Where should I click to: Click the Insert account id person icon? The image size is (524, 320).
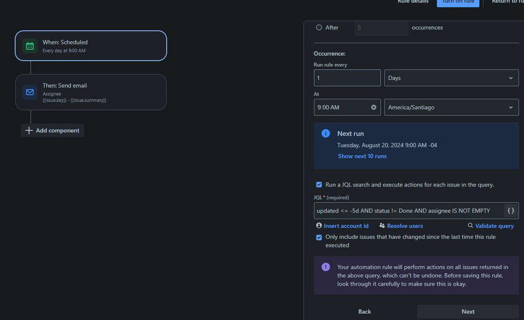point(319,226)
